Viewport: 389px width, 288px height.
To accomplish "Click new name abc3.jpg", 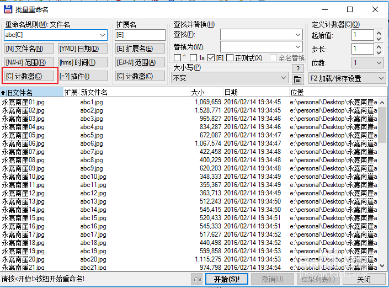I will [x=92, y=119].
